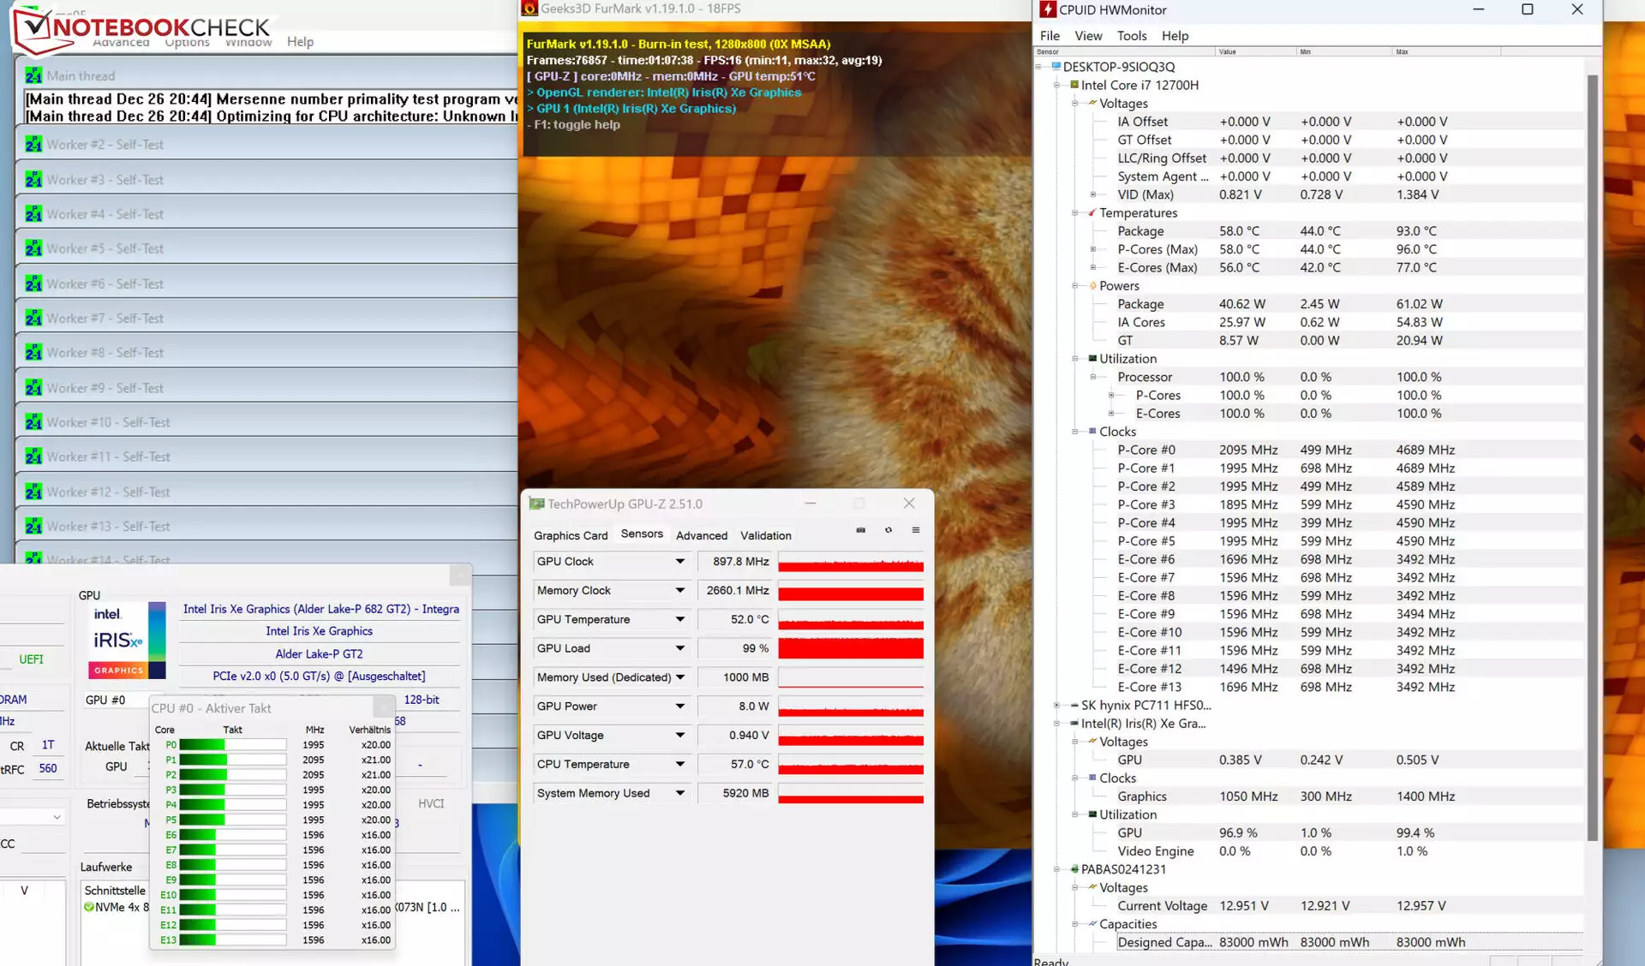This screenshot has width=1645, height=966.
Task: Open the System Memory Used dropdown
Action: point(680,794)
